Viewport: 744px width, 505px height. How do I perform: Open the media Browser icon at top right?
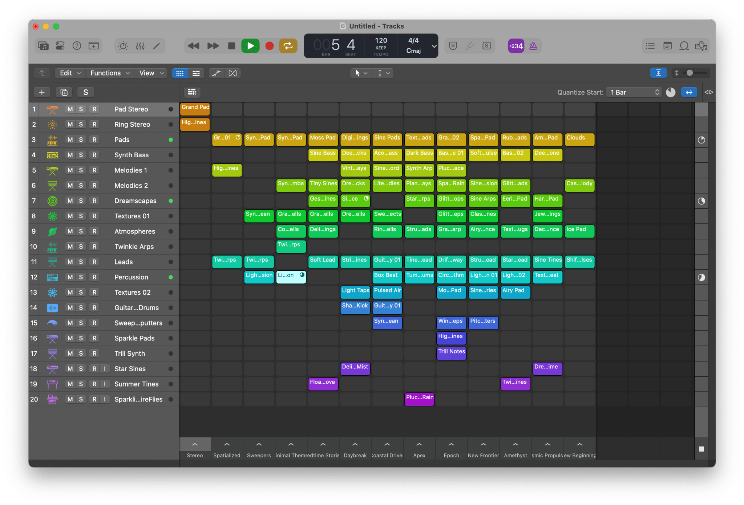coord(701,46)
